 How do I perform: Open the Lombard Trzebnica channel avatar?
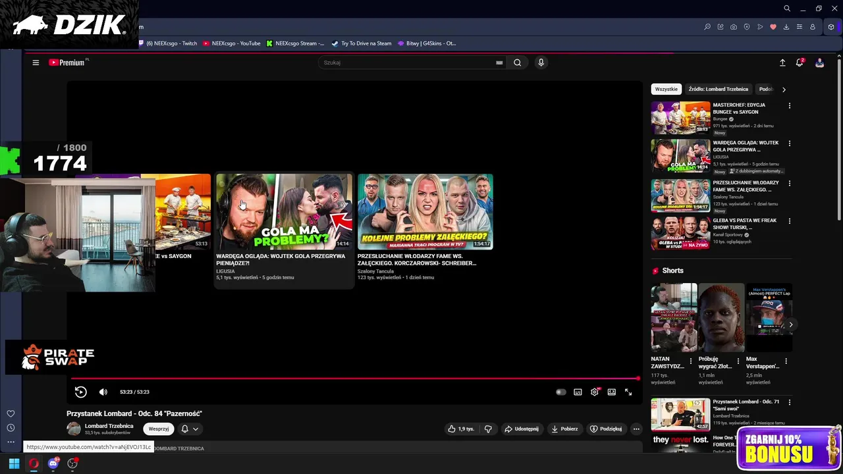(x=74, y=429)
